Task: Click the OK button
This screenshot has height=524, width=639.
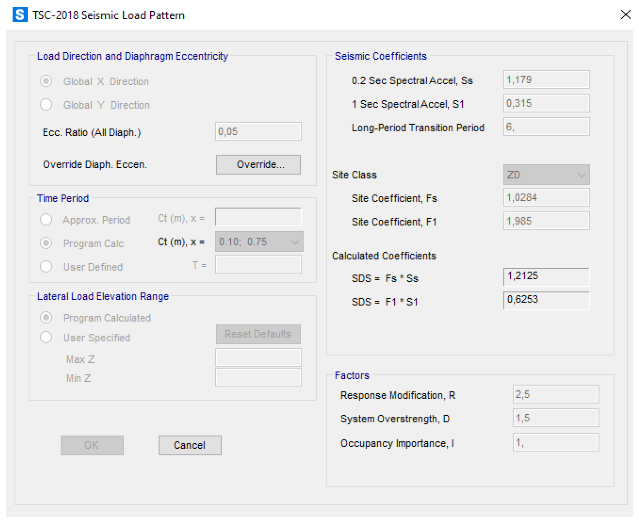Action: tap(92, 445)
